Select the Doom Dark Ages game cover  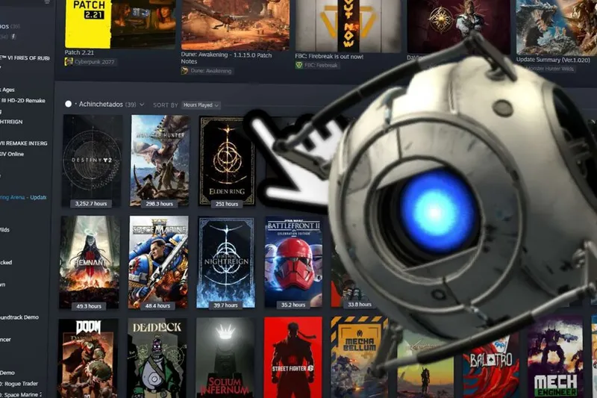[x=88, y=358]
